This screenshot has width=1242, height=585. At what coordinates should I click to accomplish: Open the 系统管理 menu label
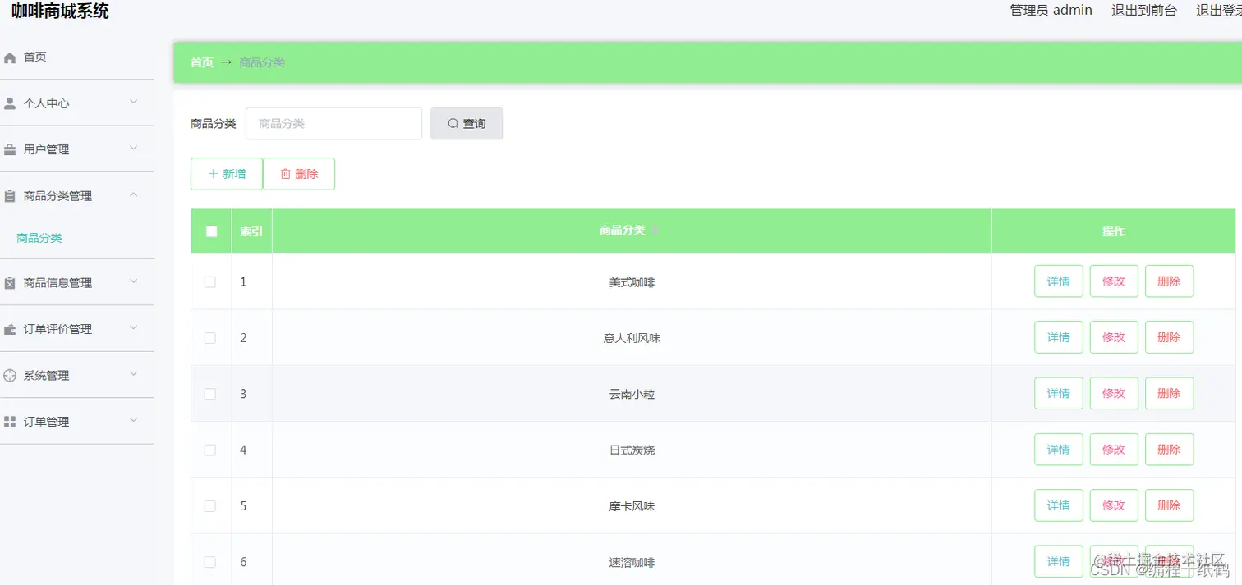[x=46, y=376]
